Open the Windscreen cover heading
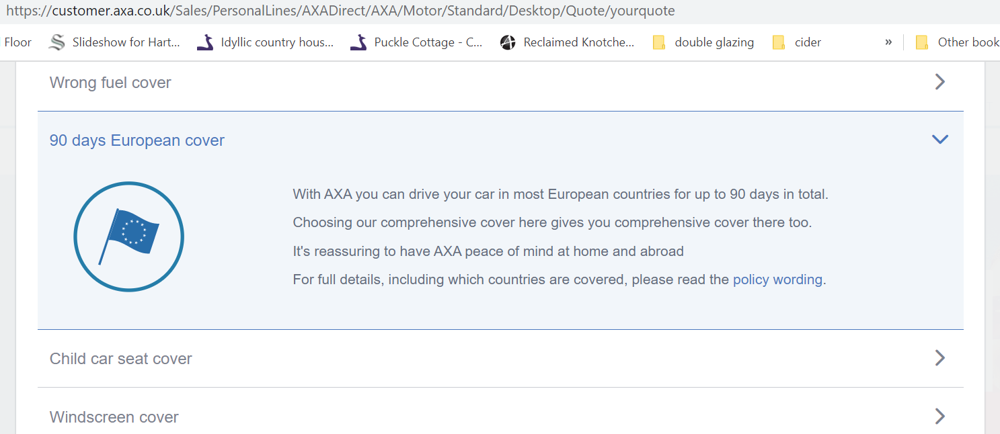The height and width of the screenshot is (434, 1000). pyautogui.click(x=114, y=417)
